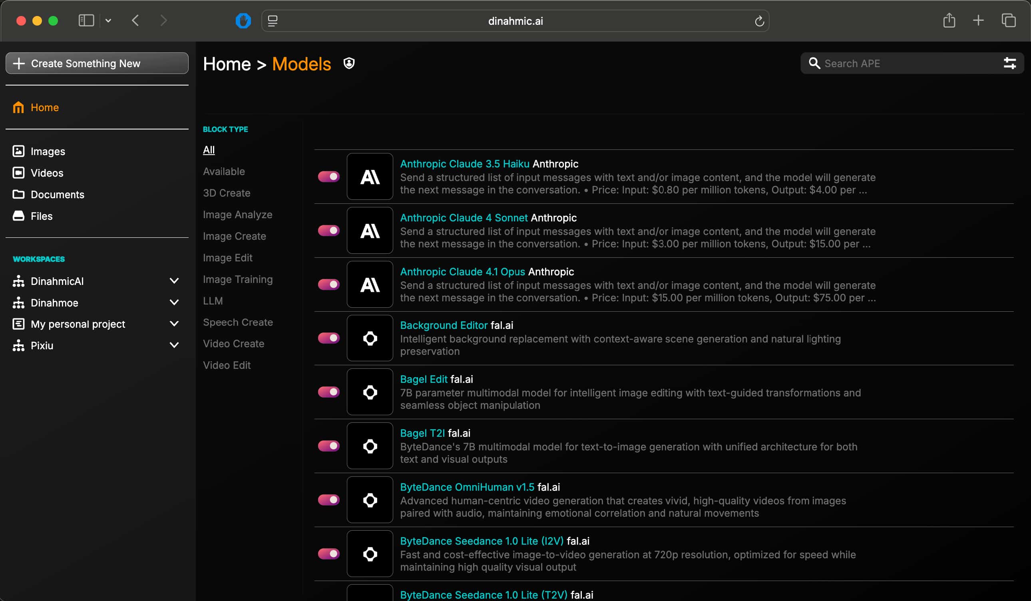Filter block type by LLM

(213, 301)
